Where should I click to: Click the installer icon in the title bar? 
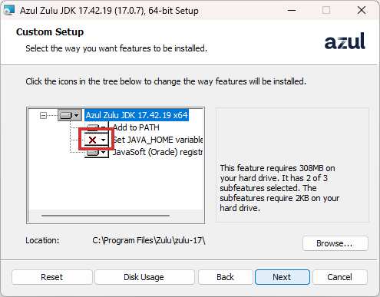coord(8,10)
